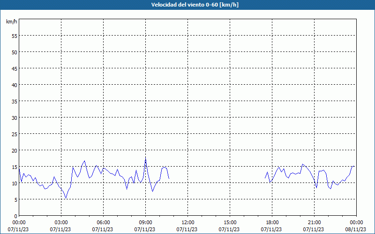Image resolution: width=375 pixels, height=234 pixels.
Task: Click the y-axis value 25
Action: click(x=15, y=134)
